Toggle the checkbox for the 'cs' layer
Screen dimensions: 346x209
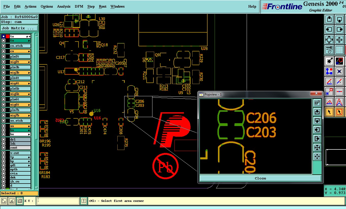[4, 51]
